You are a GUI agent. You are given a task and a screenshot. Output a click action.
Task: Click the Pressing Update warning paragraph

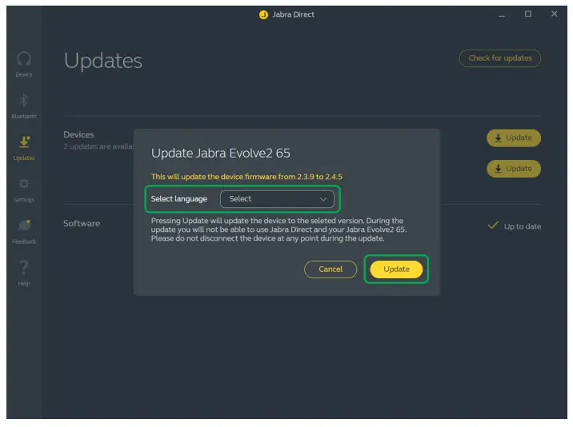pos(278,229)
